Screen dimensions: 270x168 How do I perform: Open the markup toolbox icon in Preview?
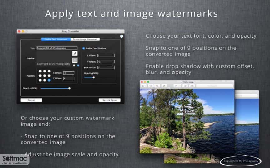192,86
